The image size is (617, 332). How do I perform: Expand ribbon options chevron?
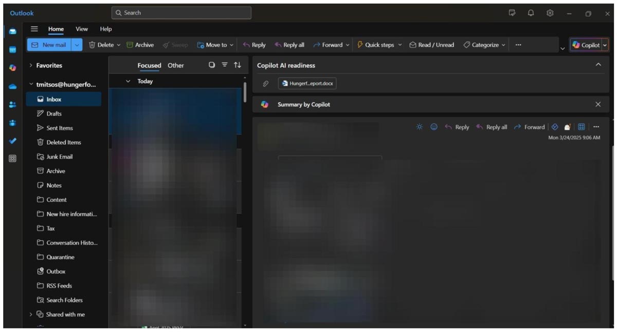click(x=562, y=48)
